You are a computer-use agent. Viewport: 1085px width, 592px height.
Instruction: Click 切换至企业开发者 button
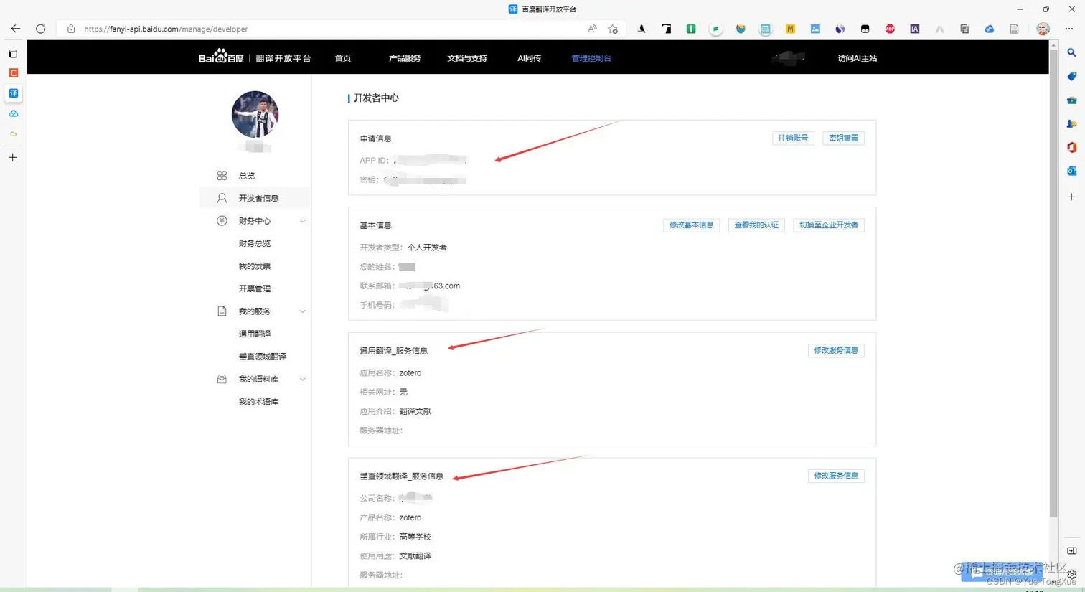click(x=829, y=225)
